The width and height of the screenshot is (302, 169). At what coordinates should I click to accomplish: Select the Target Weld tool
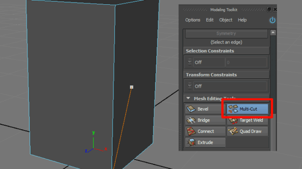(248, 121)
